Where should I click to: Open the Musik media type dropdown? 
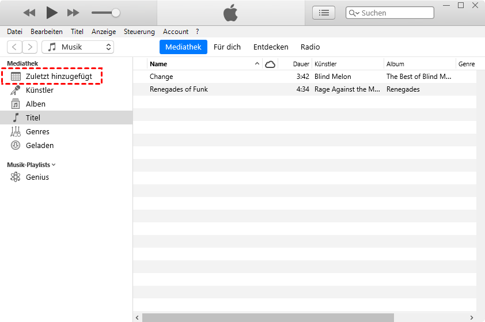(78, 47)
